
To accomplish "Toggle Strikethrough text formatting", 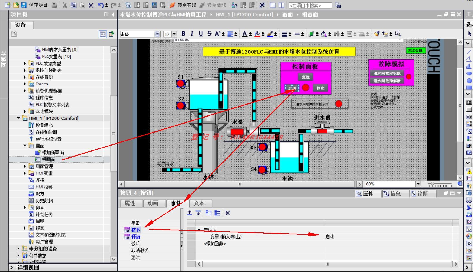I will pos(209,34).
